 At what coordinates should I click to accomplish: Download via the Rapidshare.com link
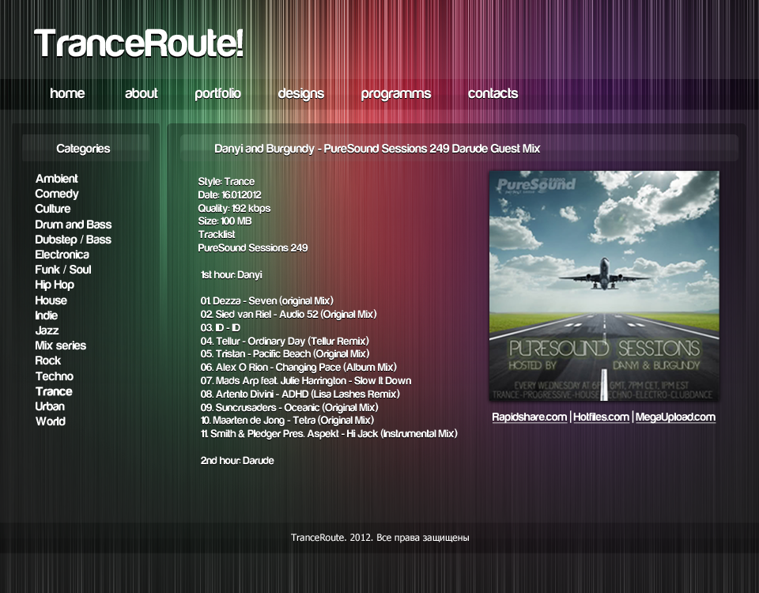pos(529,417)
